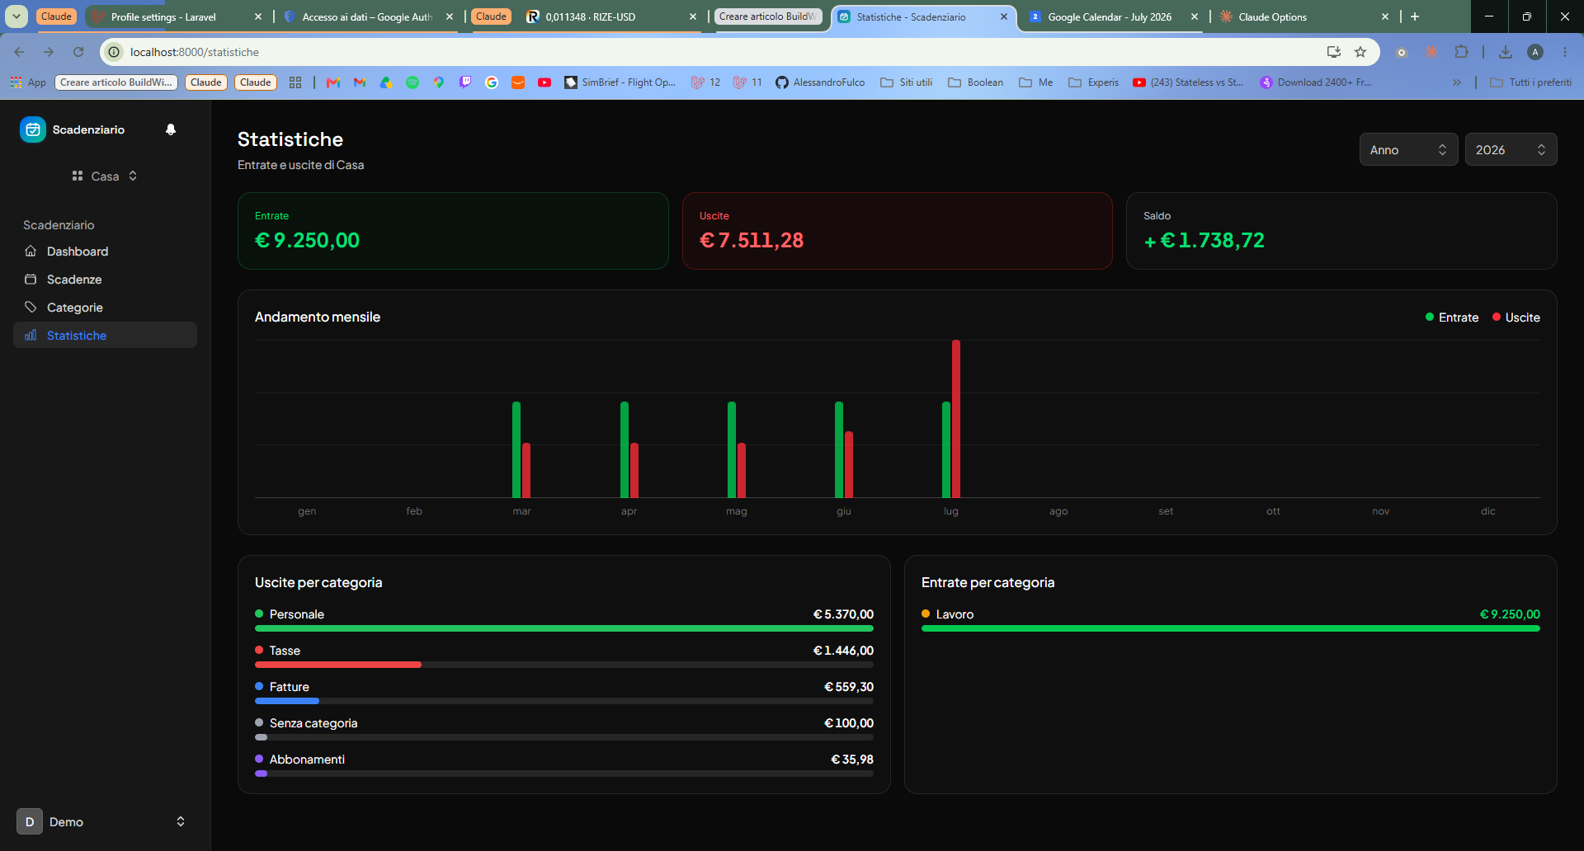Click the Scadenze calendar icon in sidebar

click(x=31, y=280)
